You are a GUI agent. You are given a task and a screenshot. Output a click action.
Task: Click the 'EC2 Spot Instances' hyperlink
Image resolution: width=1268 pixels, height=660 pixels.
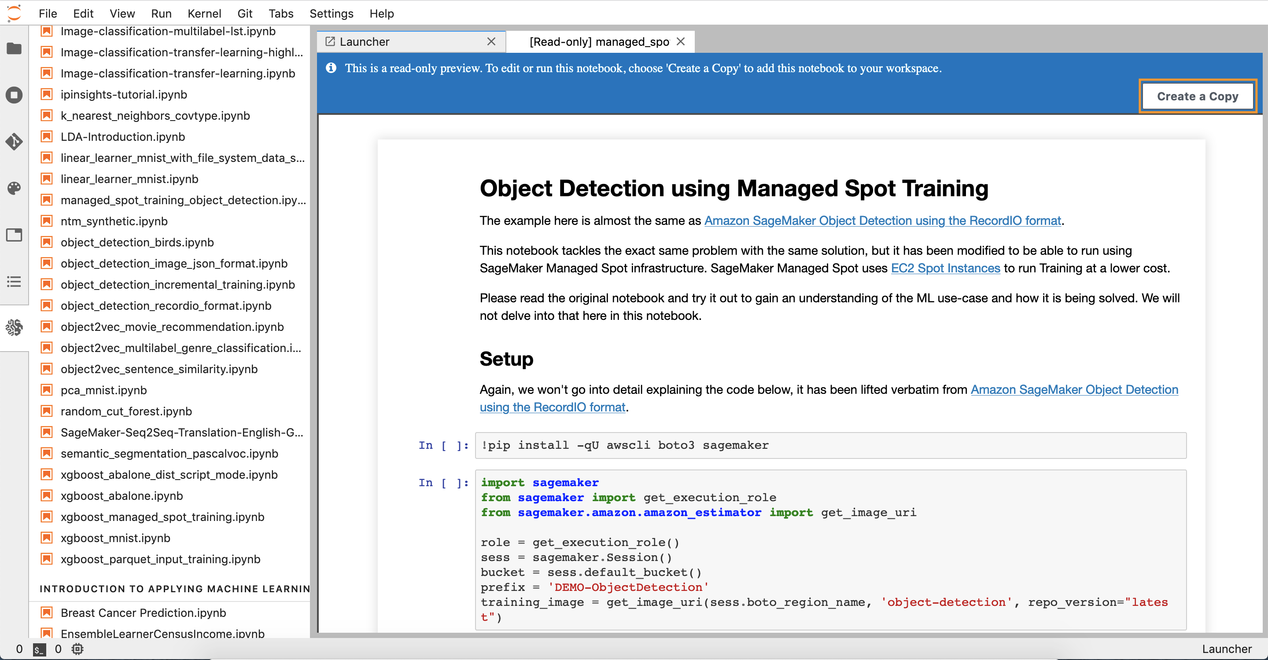[944, 268]
